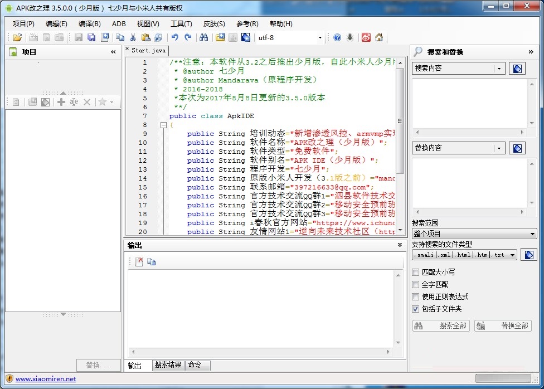Click copy output icon in output panel
This screenshot has height=389, width=544.
[151, 261]
